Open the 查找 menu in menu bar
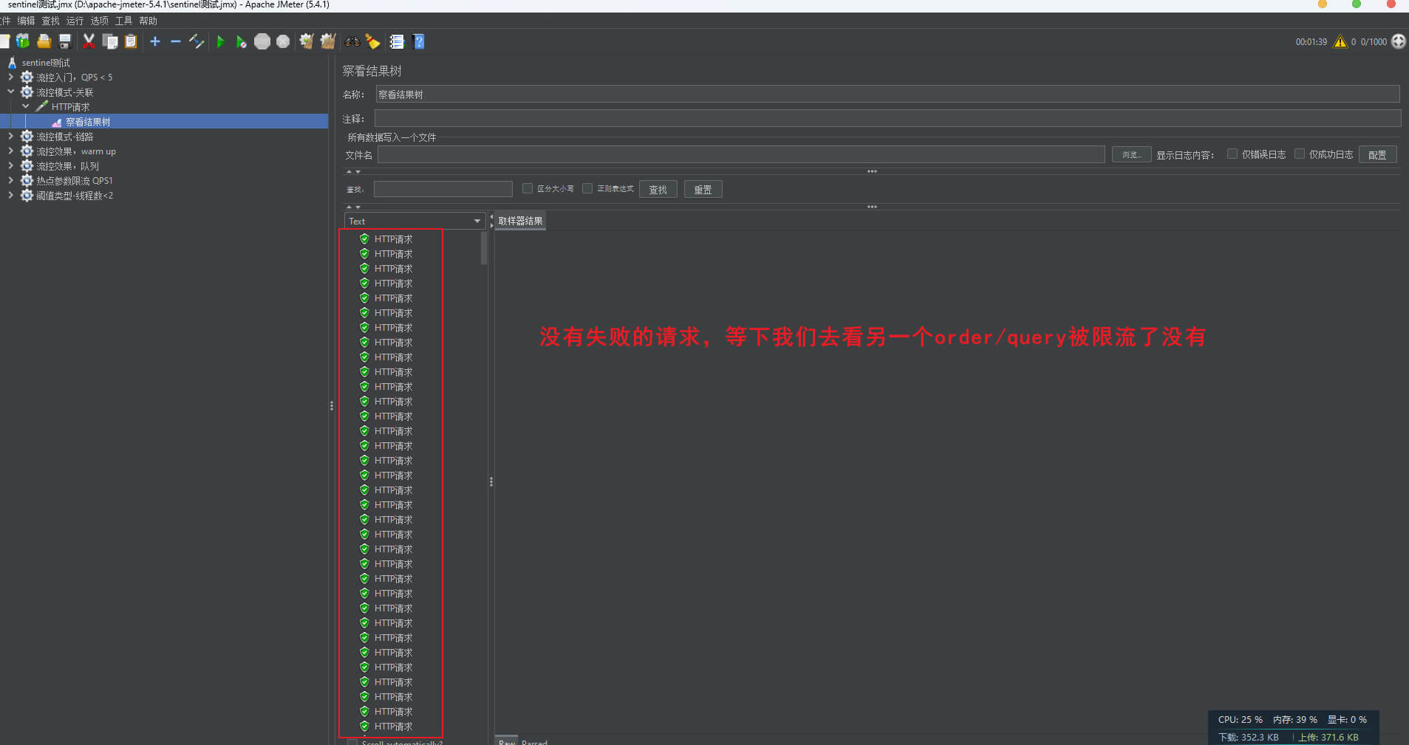The image size is (1409, 745). 50,21
